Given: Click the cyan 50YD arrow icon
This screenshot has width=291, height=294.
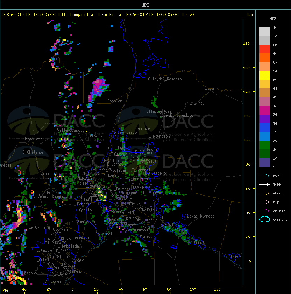Looking at the screenshot, I should click(264, 176).
